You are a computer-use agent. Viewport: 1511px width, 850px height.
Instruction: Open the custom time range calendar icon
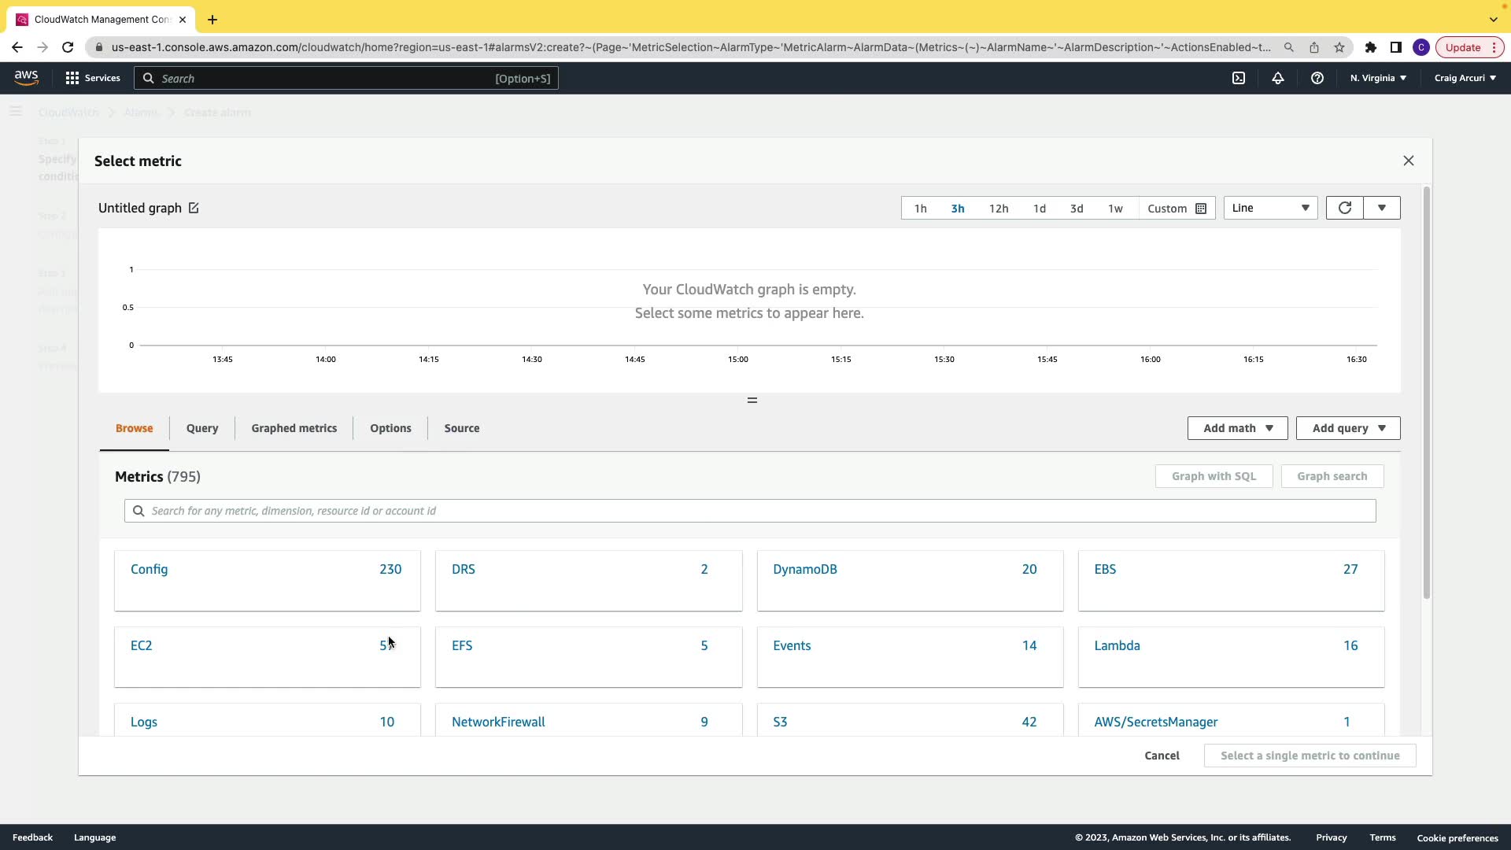pos(1201,209)
